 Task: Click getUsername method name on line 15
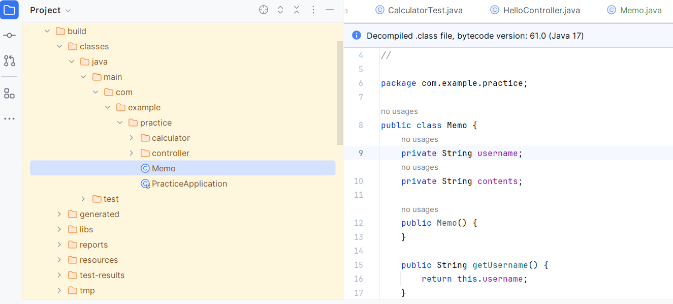click(500, 265)
